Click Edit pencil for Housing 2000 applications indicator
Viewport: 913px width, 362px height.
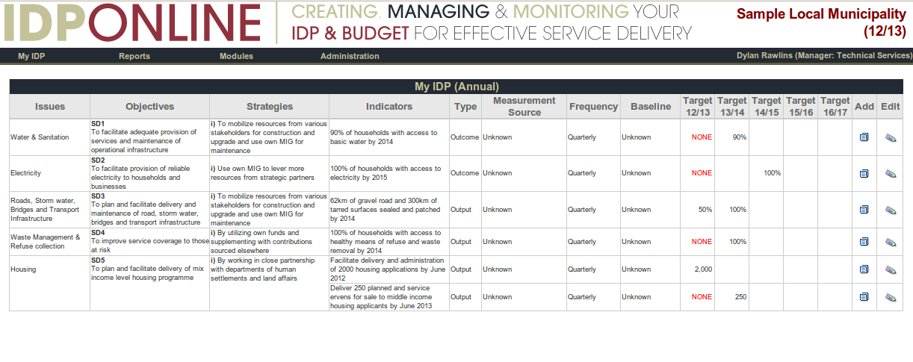(890, 269)
